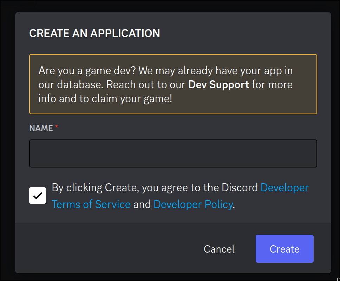Image resolution: width=340 pixels, height=281 pixels.
Task: Click the Name text input field
Action: 173,153
